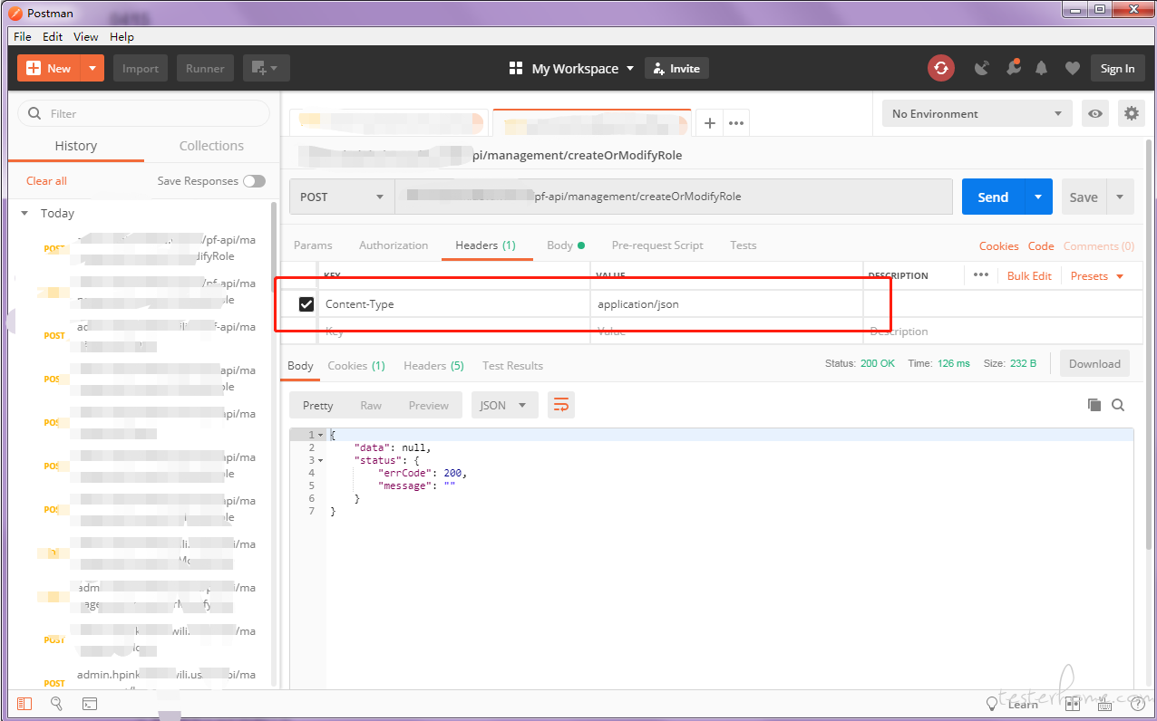Uncheck the Content-Type header checkbox
This screenshot has width=1157, height=721.
click(306, 304)
